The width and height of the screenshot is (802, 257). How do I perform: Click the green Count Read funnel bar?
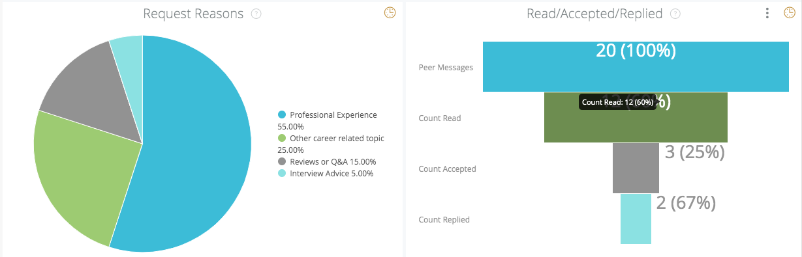click(636, 117)
